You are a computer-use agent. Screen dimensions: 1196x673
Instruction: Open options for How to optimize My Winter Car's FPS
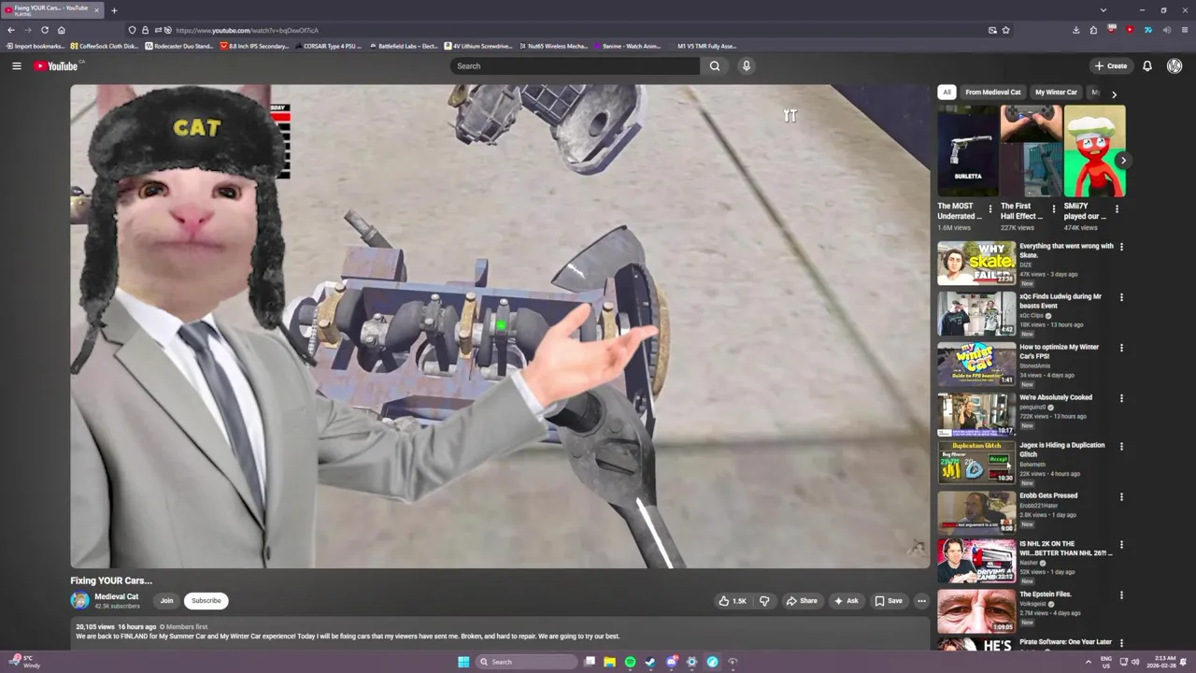click(x=1121, y=348)
